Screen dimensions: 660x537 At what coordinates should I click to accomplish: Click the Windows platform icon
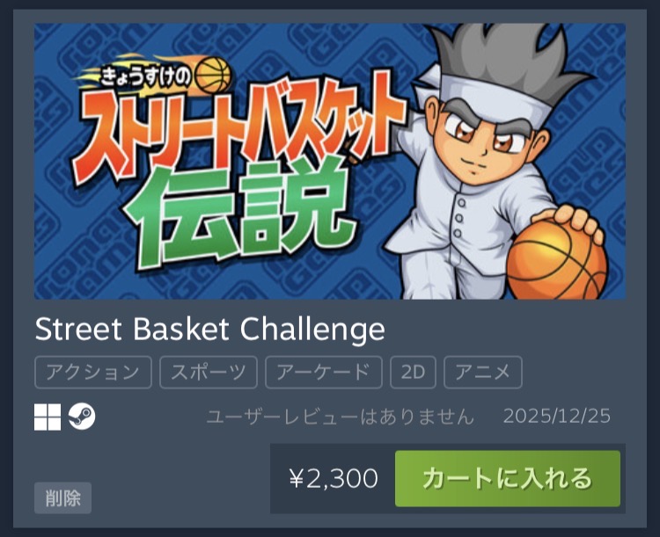pyautogui.click(x=48, y=417)
